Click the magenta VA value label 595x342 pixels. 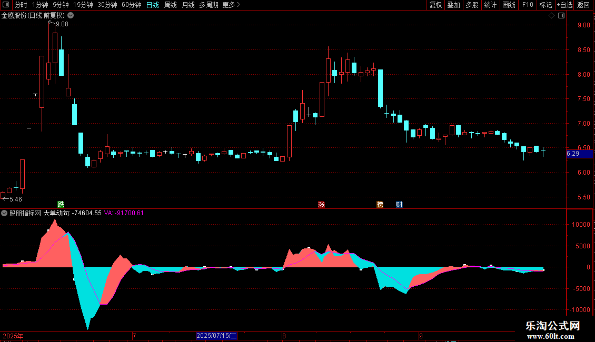(x=124, y=213)
